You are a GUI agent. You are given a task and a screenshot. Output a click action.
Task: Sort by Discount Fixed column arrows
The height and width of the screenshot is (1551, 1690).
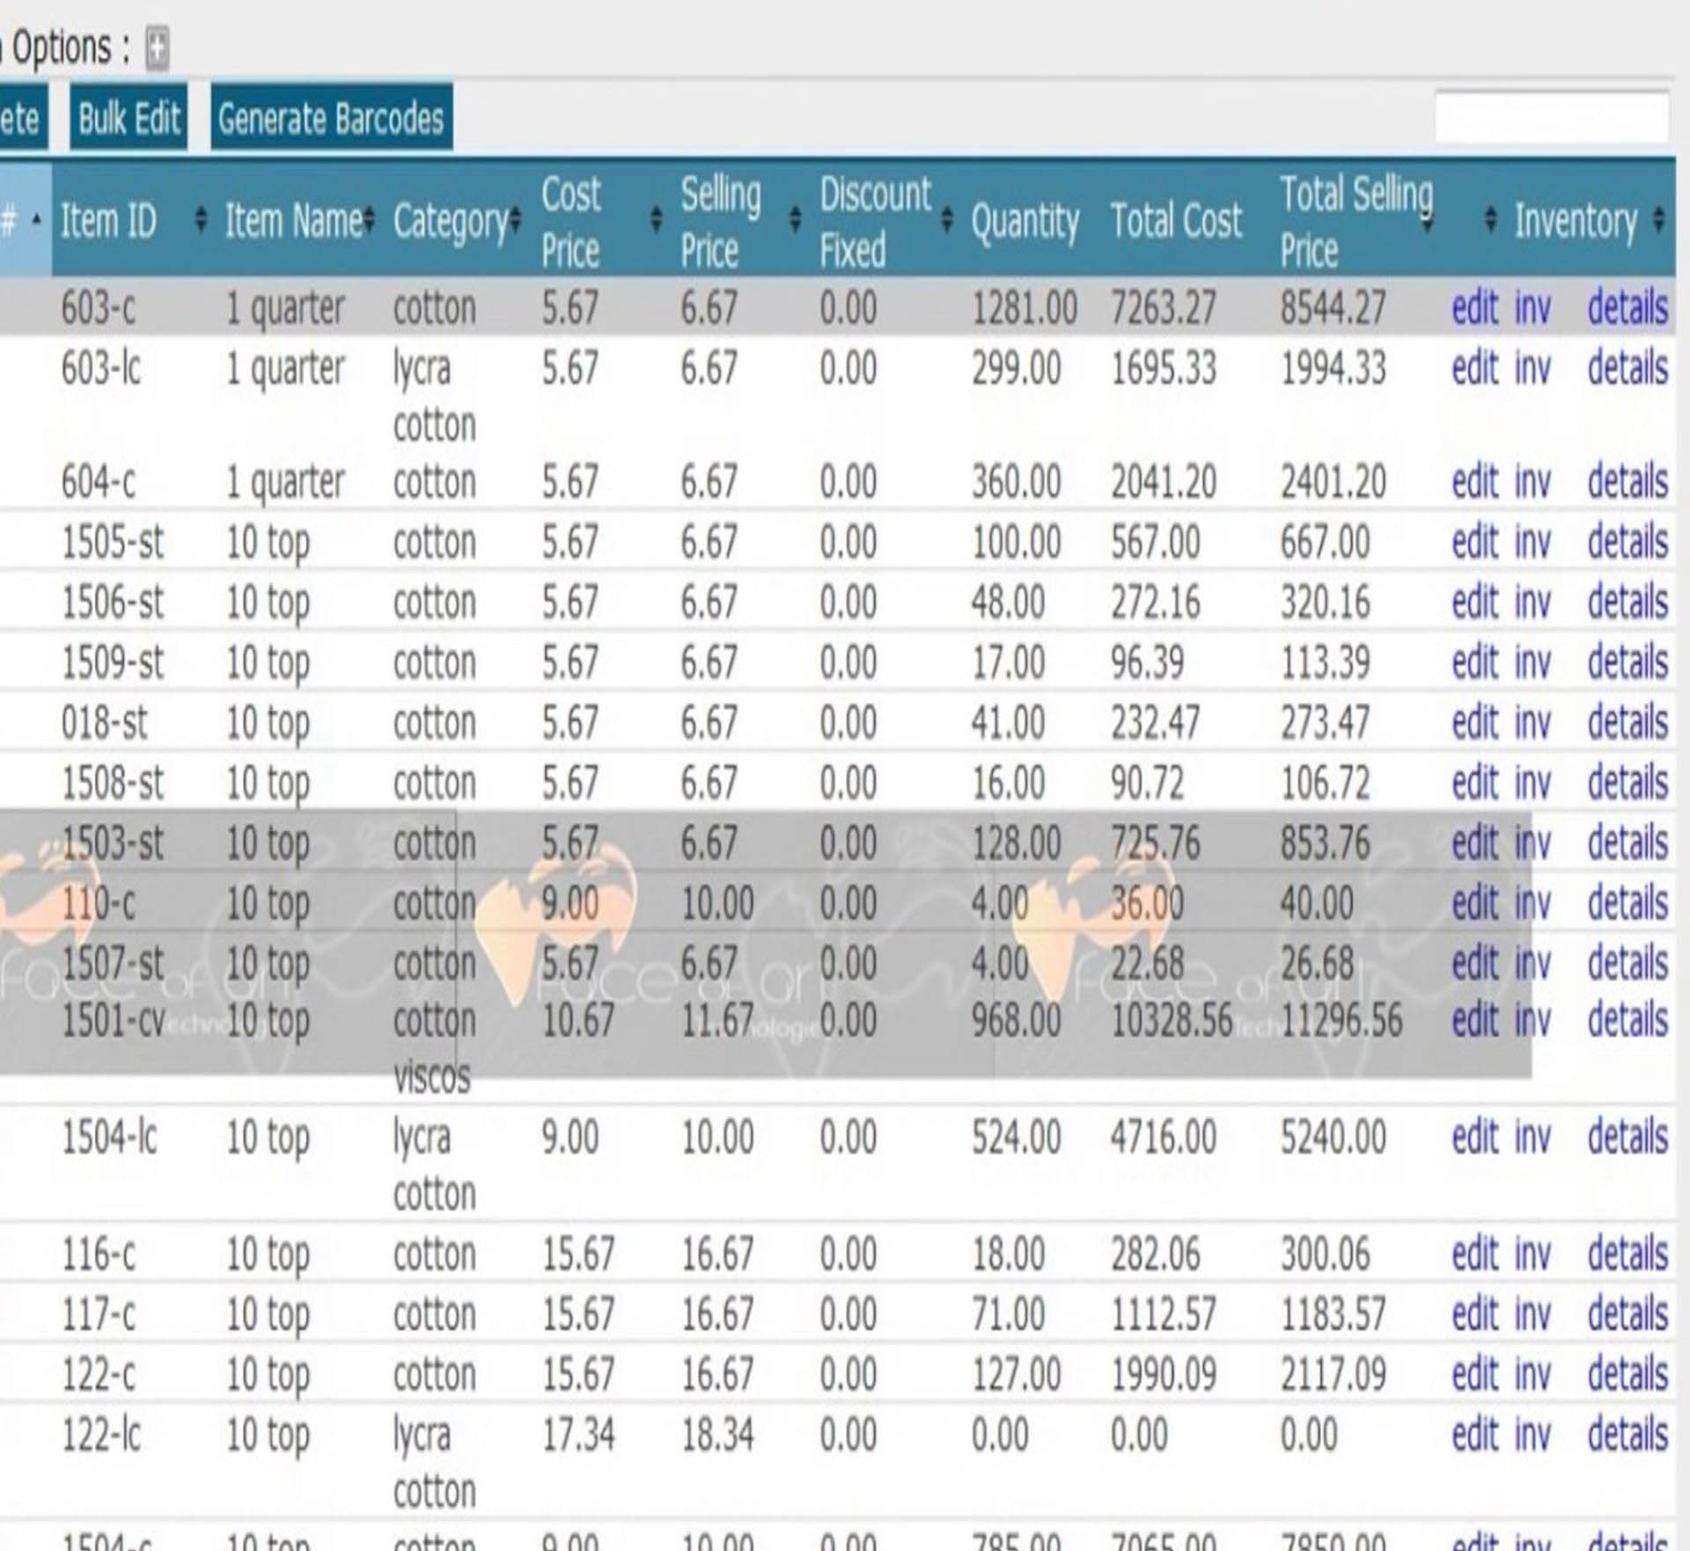click(947, 219)
